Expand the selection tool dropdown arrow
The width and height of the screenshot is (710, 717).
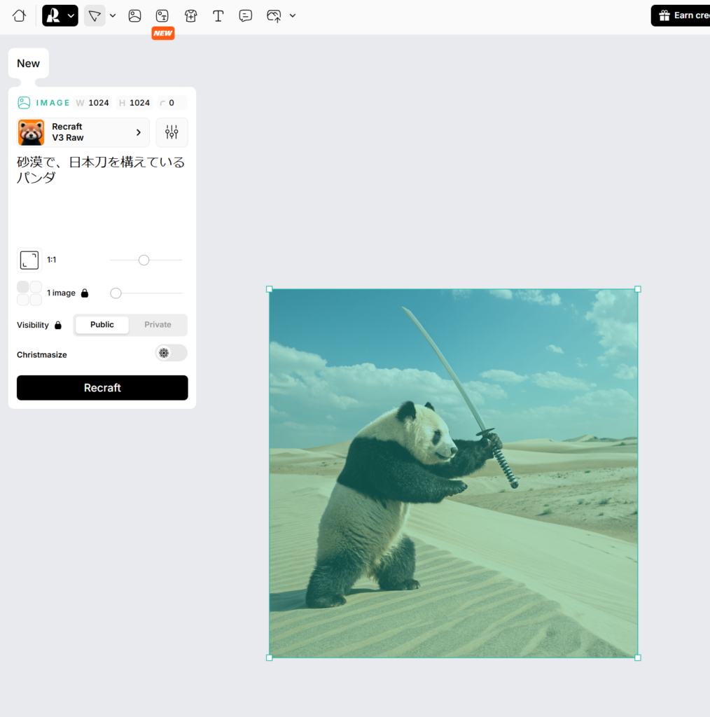tap(113, 15)
